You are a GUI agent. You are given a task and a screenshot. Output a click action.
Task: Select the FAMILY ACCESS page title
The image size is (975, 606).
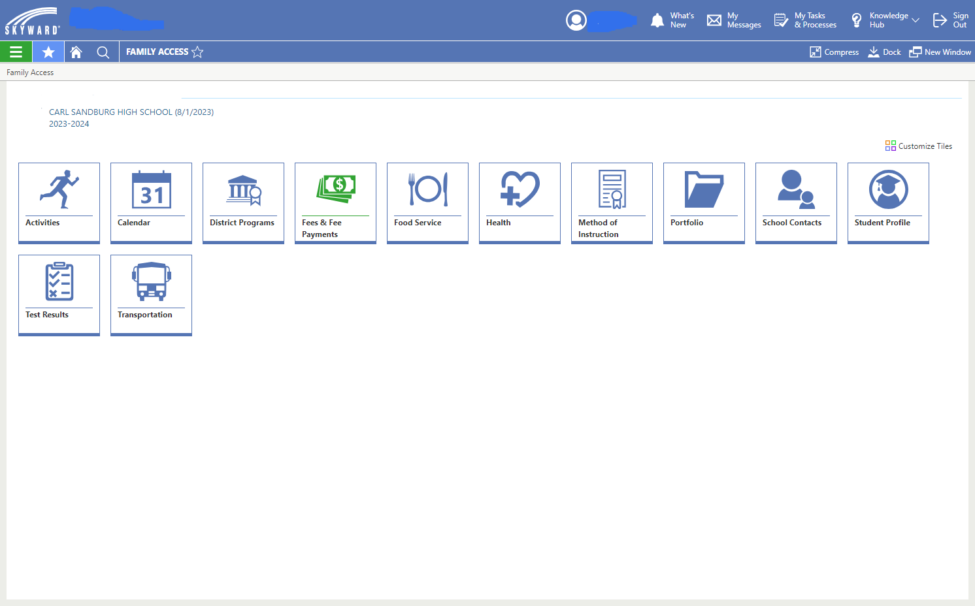tap(157, 52)
